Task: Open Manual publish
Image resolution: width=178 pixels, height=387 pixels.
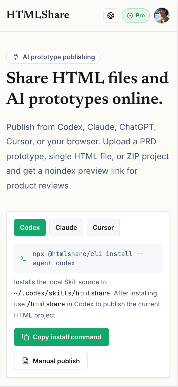Action: pyautogui.click(x=51, y=361)
